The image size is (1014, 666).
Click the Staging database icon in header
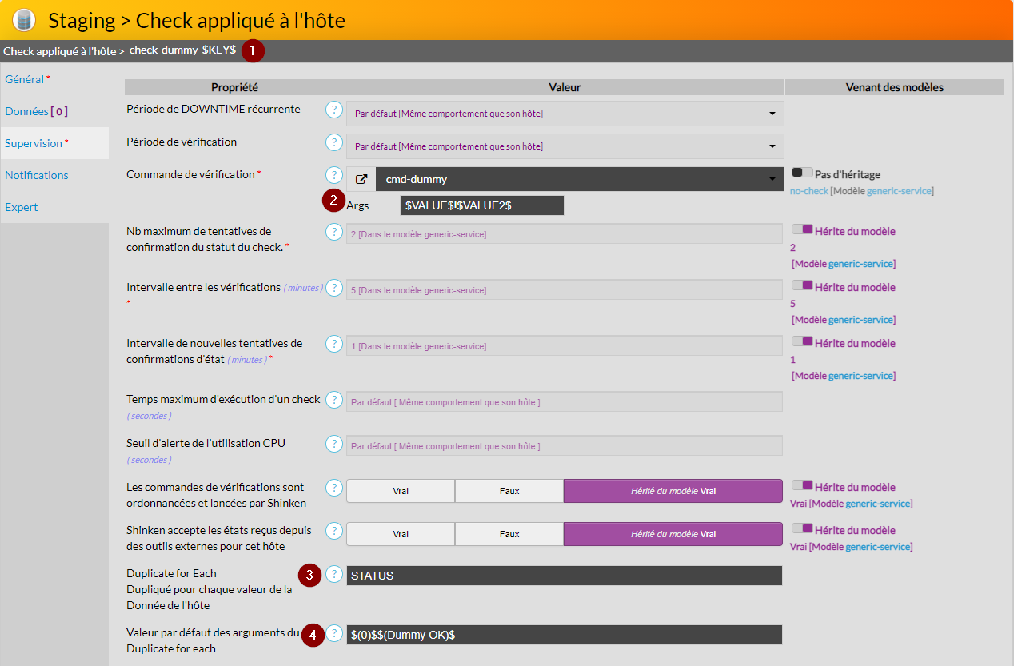coord(25,20)
